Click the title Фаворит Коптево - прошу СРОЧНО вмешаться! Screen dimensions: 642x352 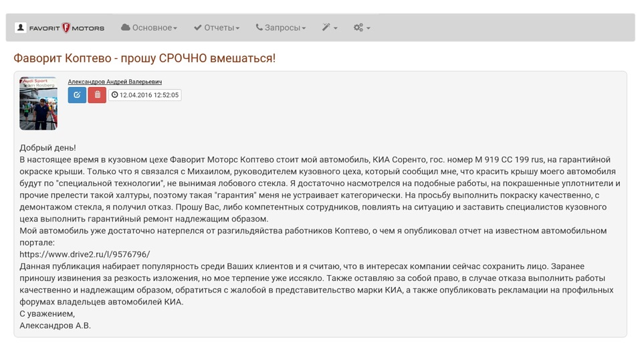(x=144, y=58)
